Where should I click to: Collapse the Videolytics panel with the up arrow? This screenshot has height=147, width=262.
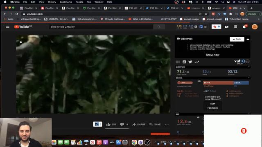tap(248, 39)
